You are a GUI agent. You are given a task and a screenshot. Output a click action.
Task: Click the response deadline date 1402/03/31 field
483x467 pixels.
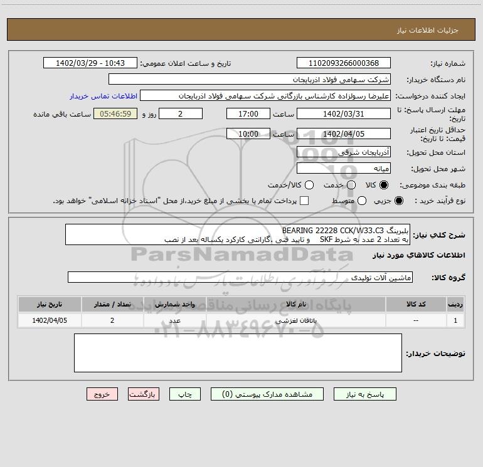click(x=344, y=113)
